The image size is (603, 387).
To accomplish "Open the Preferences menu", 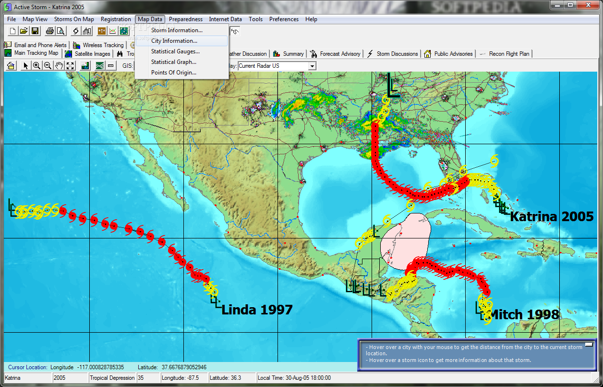I will click(284, 19).
